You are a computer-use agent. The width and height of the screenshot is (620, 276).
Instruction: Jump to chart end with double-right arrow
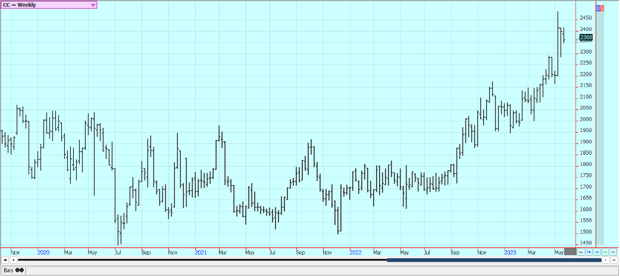pyautogui.click(x=614, y=260)
